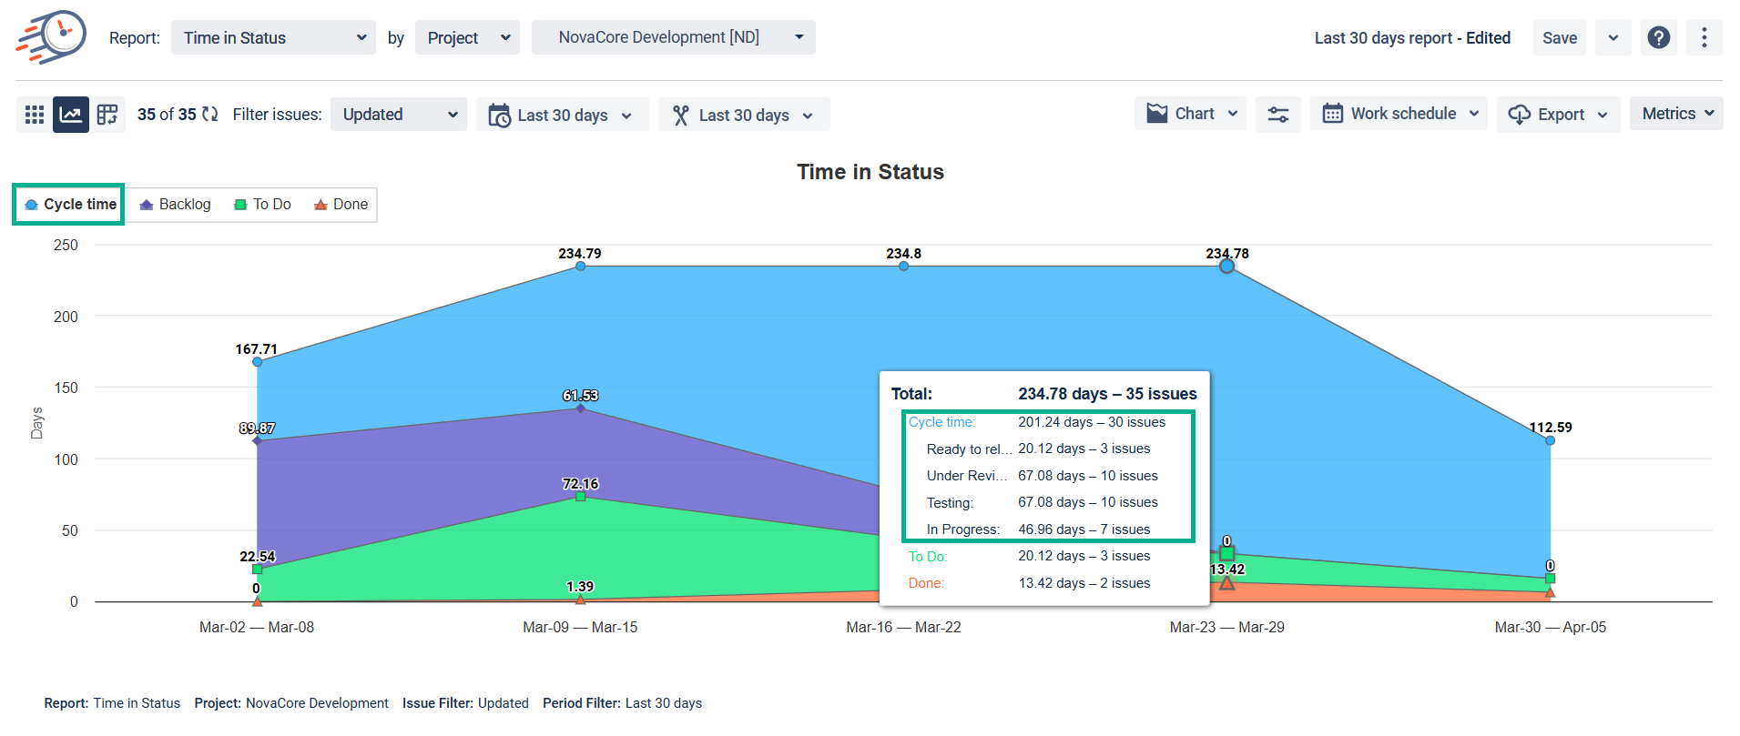Open the Metrics menu
This screenshot has height=736, width=1740.
pos(1675,114)
